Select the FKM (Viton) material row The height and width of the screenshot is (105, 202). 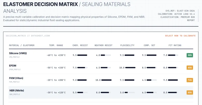click(x=101, y=80)
